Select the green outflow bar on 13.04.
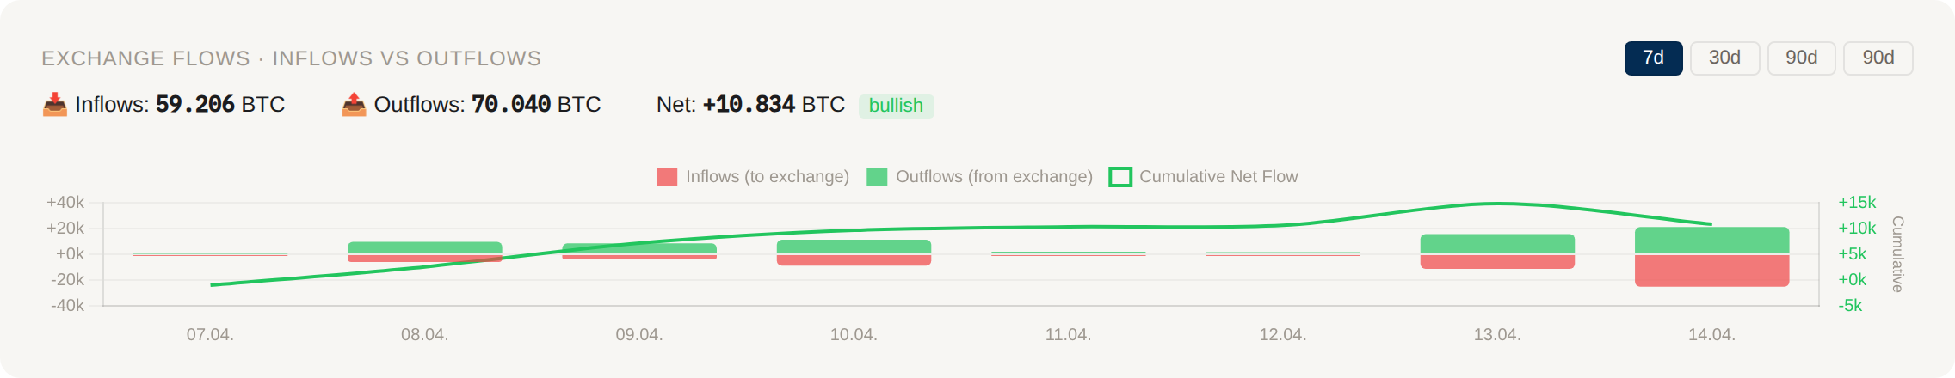The width and height of the screenshot is (1955, 378). coord(1497,244)
